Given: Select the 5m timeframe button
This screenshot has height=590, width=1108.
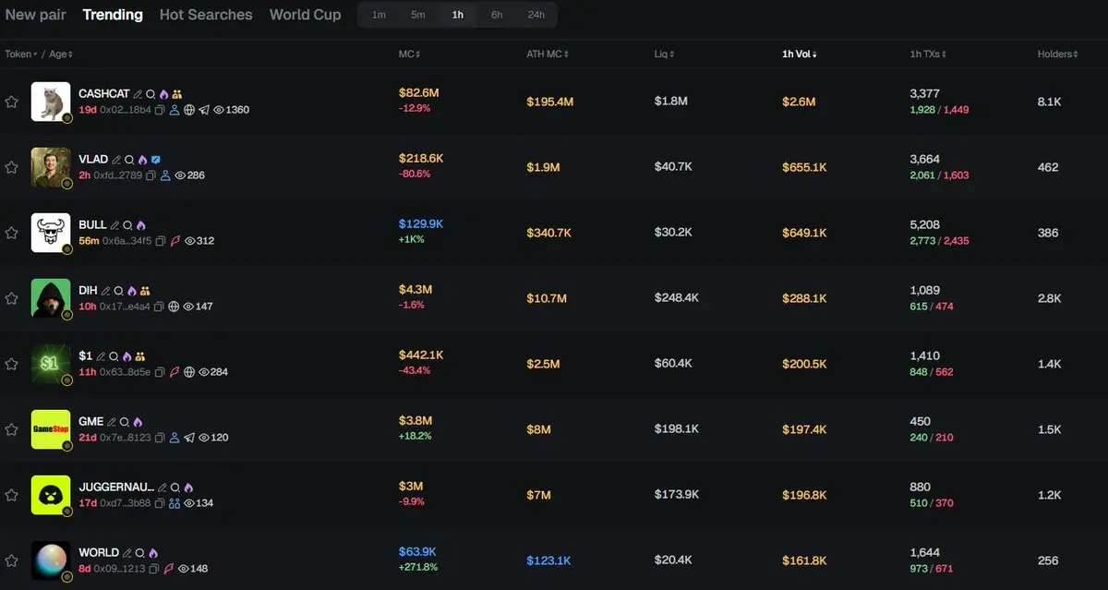Looking at the screenshot, I should click(x=418, y=15).
